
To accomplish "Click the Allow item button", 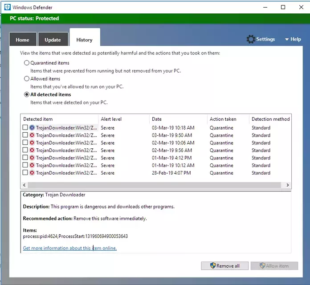I will pos(274,266).
